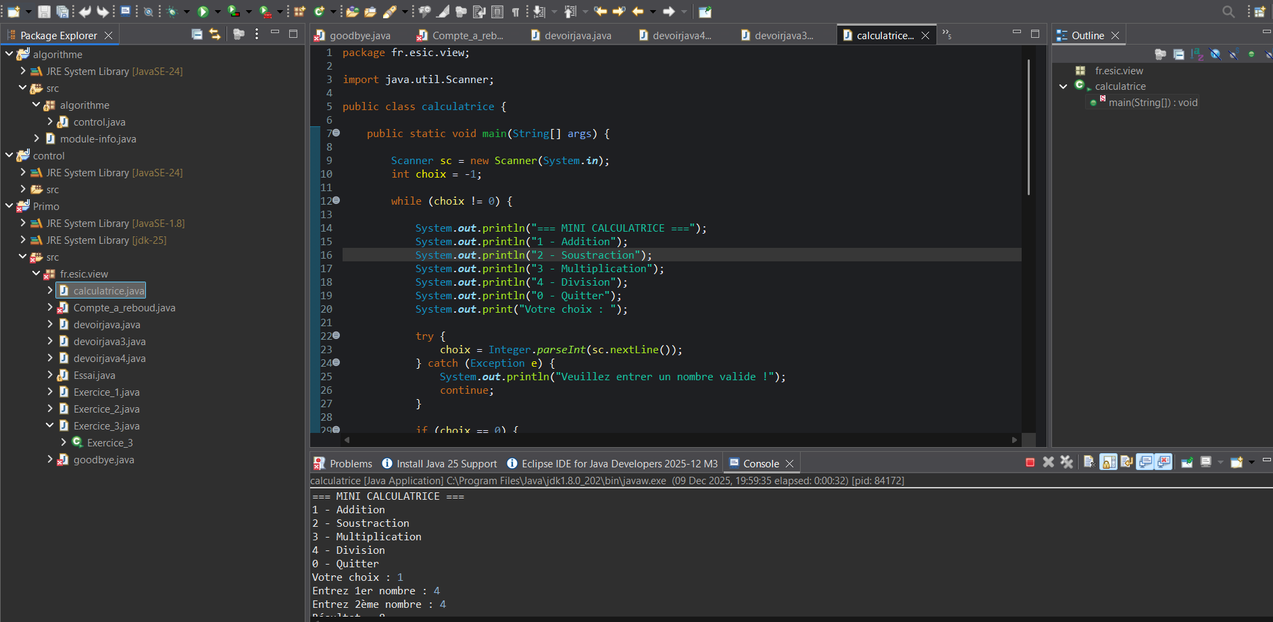
Task: Click the Search flashlight toolbar icon
Action: pos(390,11)
